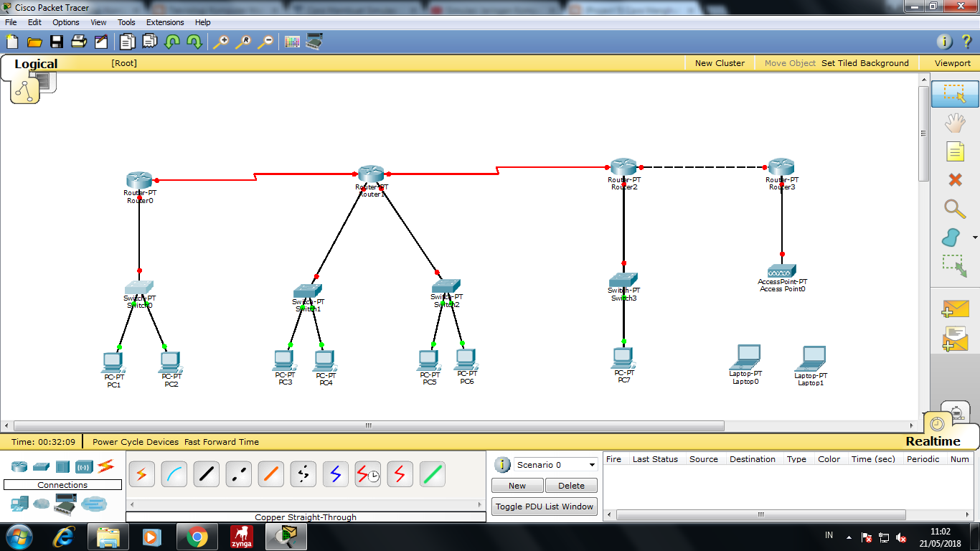
Task: Select the Inspect magnifier tool
Action: coord(954,209)
